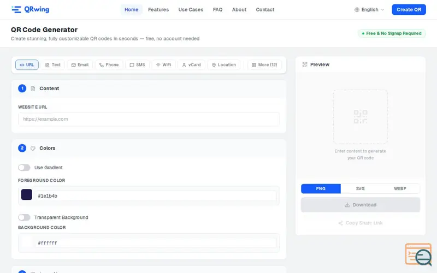Select the URL type tab
The image size is (437, 273).
[x=27, y=65]
